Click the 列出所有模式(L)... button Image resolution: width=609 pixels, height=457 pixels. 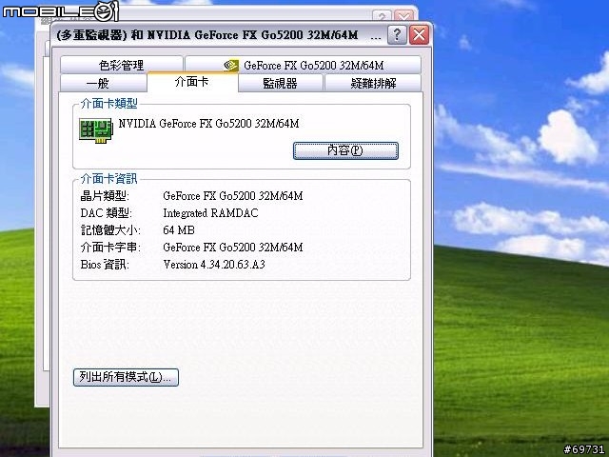click(x=126, y=377)
